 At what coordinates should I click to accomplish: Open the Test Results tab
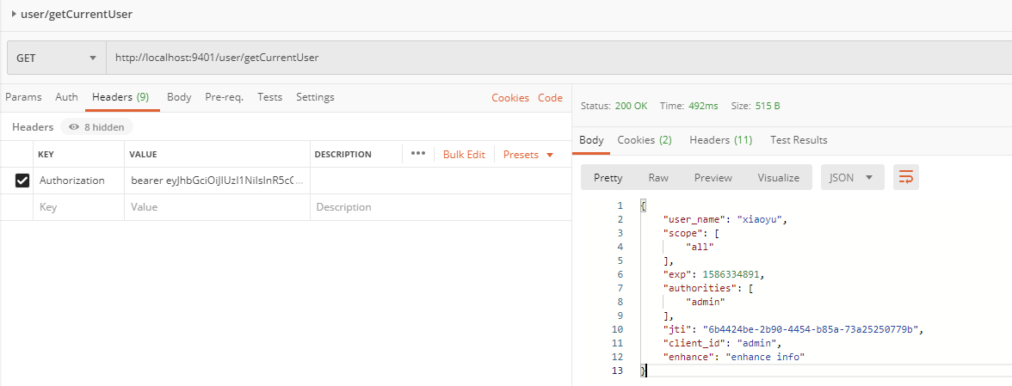[799, 140]
